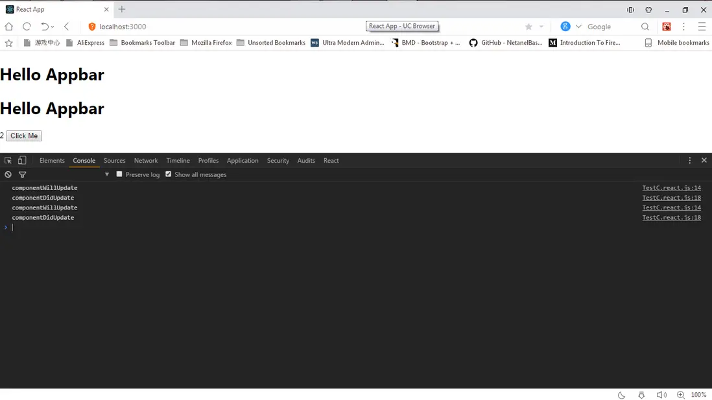
Task: Switch to the Application tab
Action: [243, 160]
